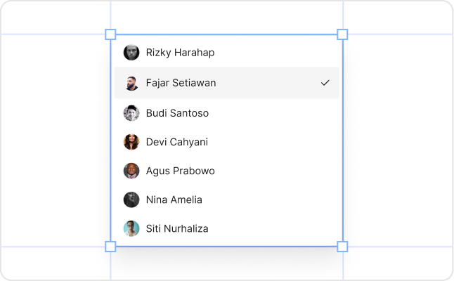Click the bottom-left selection resize handle
The width and height of the screenshot is (454, 281).
pyautogui.click(x=110, y=247)
